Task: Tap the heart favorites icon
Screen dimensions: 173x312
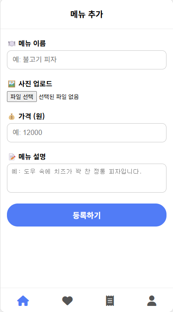Action: pos(67,301)
